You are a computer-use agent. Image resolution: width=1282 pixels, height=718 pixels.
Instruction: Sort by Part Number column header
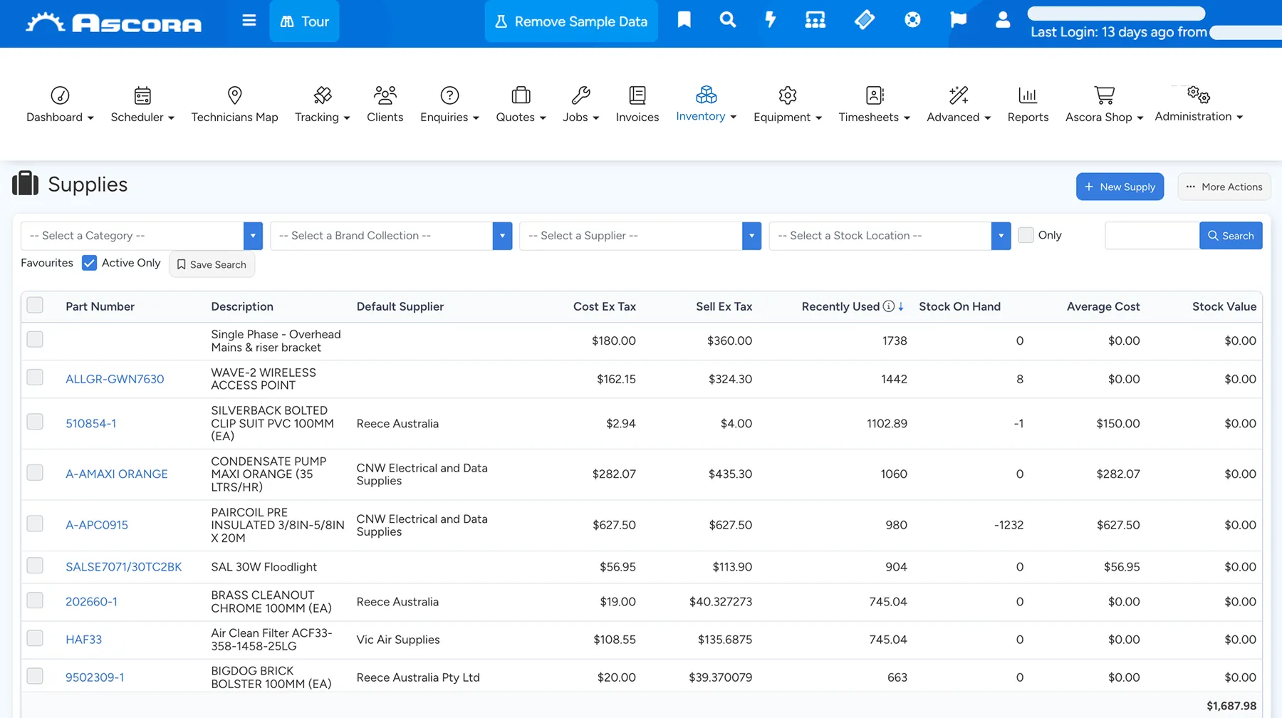click(100, 306)
